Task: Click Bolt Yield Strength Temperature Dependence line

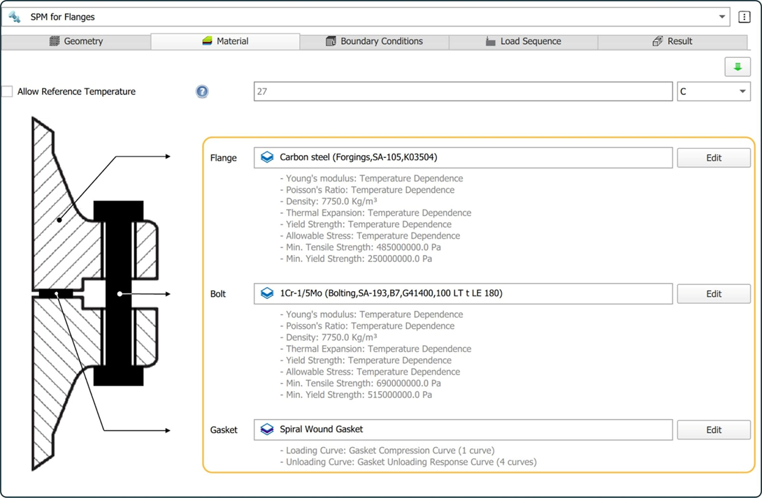Action: (x=366, y=360)
